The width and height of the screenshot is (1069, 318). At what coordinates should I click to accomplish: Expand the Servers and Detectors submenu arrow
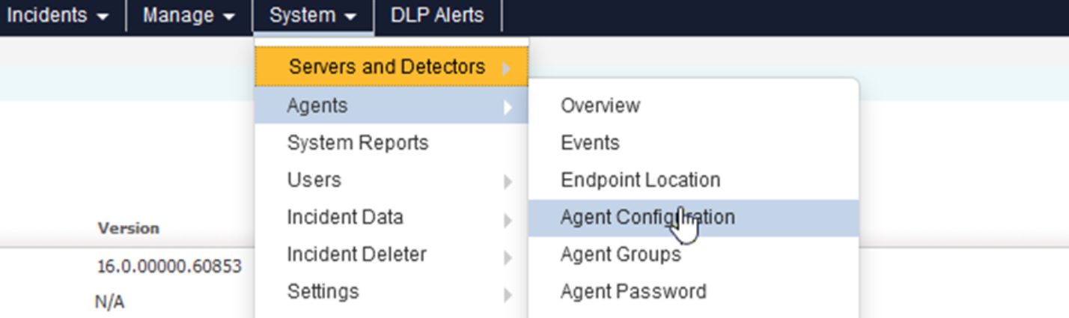tap(507, 69)
